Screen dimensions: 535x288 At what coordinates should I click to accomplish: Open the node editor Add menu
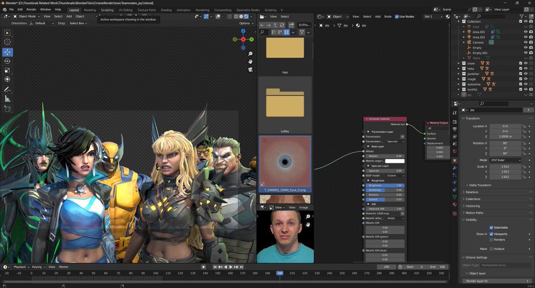coord(378,16)
